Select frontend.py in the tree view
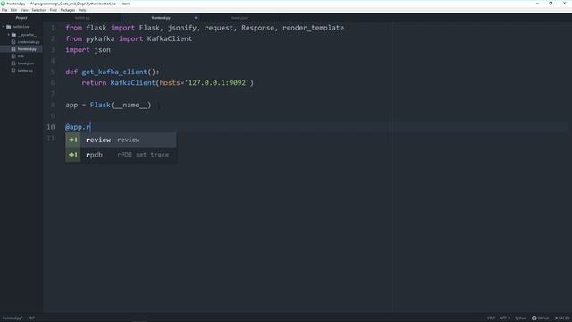The width and height of the screenshot is (572, 322). [27, 49]
